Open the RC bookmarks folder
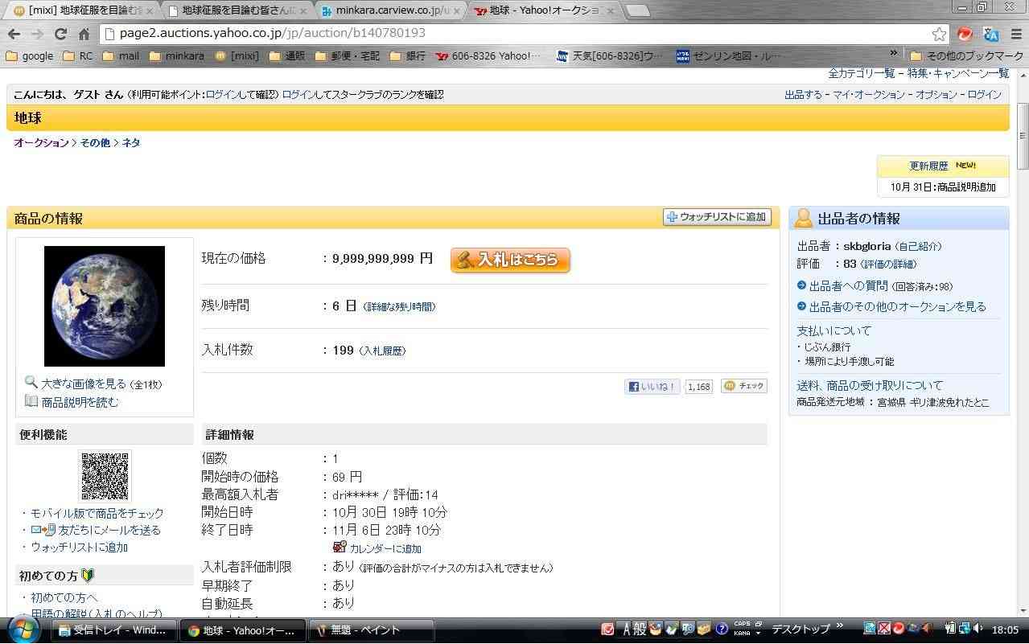1029x644 pixels. click(77, 56)
